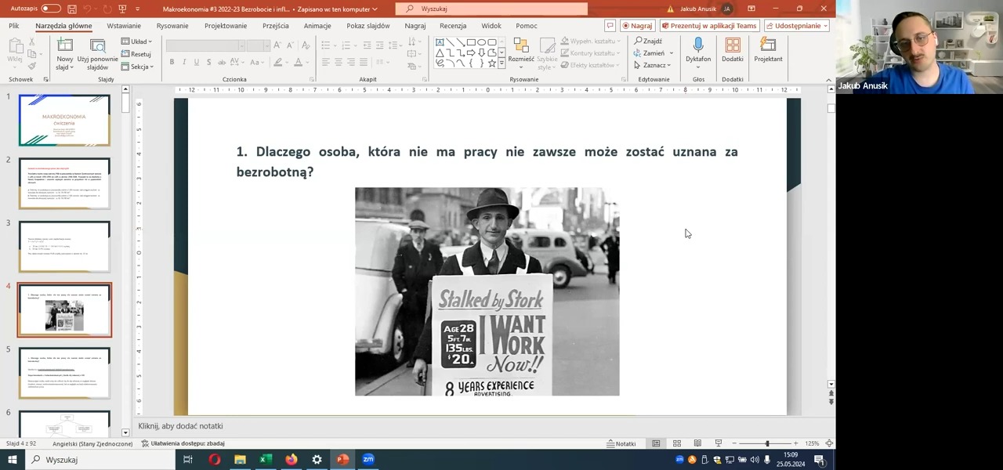Image resolution: width=1003 pixels, height=470 pixels.
Task: Toggle normal view in status bar
Action: point(656,443)
